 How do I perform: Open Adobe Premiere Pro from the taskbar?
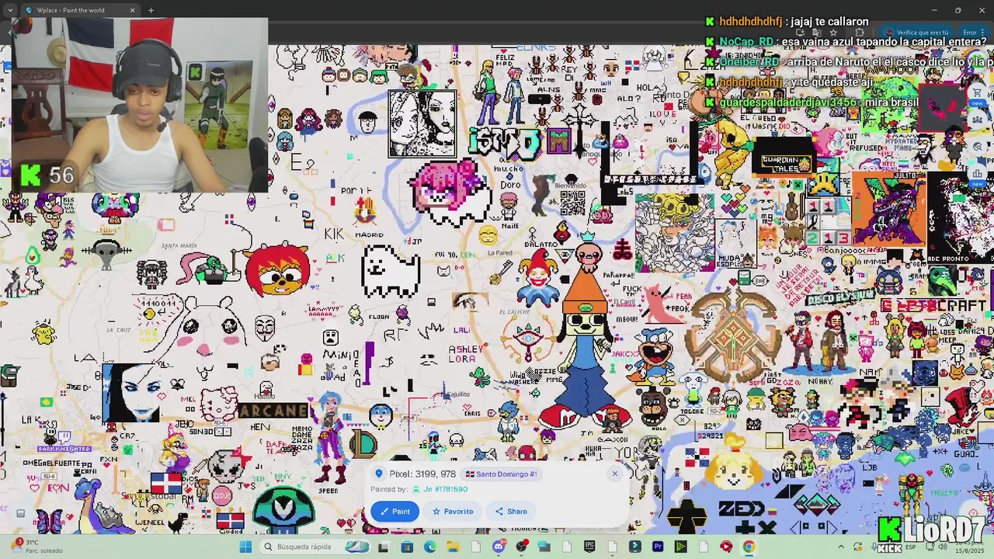[x=658, y=547]
